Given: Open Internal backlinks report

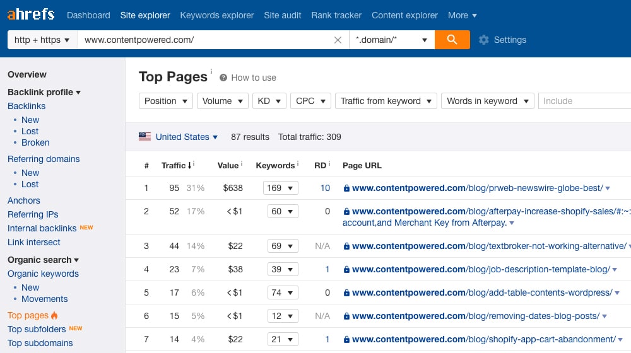Looking at the screenshot, I should (x=42, y=228).
